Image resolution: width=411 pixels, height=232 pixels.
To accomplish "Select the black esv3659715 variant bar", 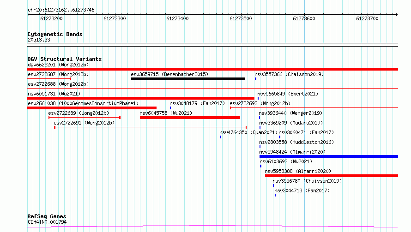I will pyautogui.click(x=188, y=79).
